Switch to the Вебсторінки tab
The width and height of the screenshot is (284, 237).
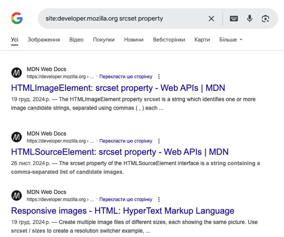point(169,40)
